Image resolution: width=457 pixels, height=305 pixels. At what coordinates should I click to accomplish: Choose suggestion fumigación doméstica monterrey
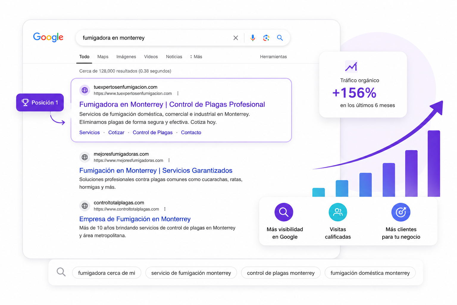[370, 273]
